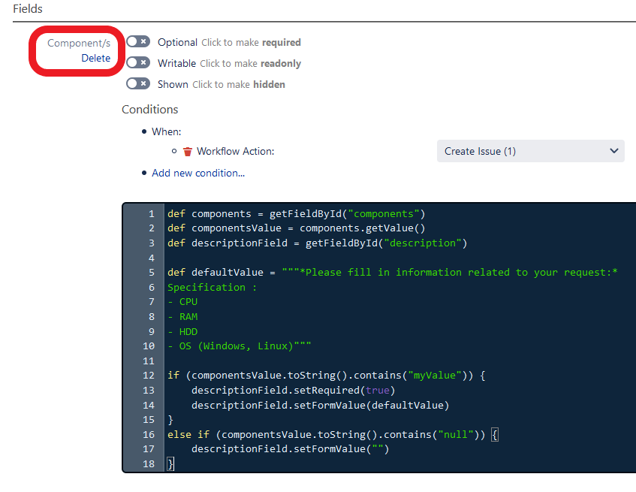Toggle the Optional switch to make required
The image size is (636, 492).
point(138,41)
